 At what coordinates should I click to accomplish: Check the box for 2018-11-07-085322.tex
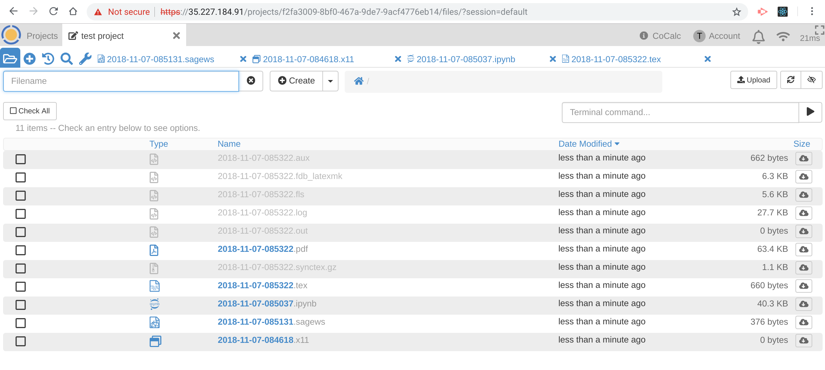[21, 287]
